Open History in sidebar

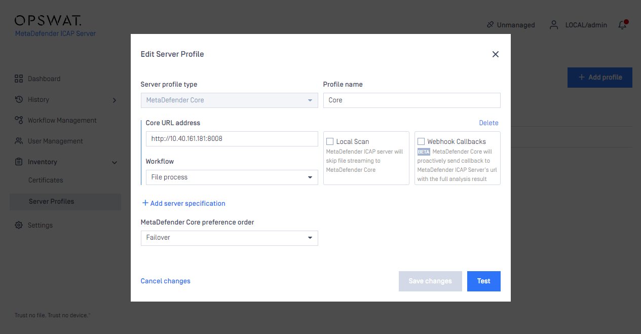(x=39, y=99)
